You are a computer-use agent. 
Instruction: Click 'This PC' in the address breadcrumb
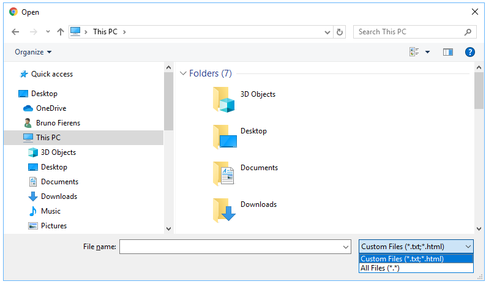(105, 32)
